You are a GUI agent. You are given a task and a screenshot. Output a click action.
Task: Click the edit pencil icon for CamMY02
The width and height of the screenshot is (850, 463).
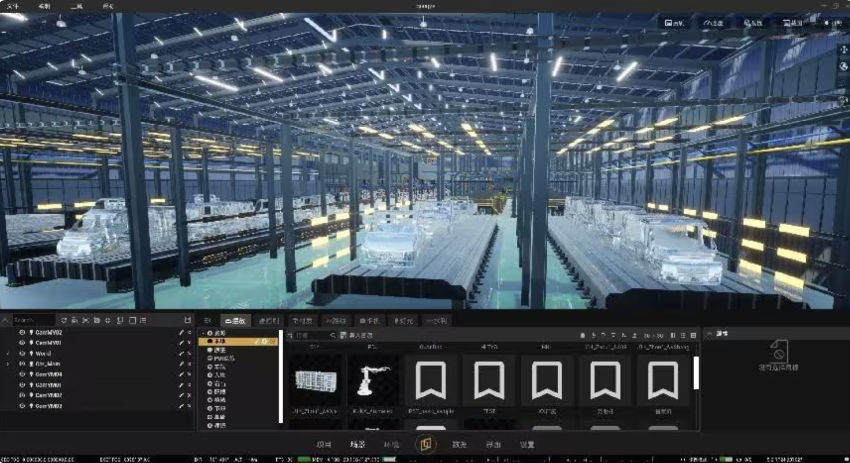tap(181, 333)
